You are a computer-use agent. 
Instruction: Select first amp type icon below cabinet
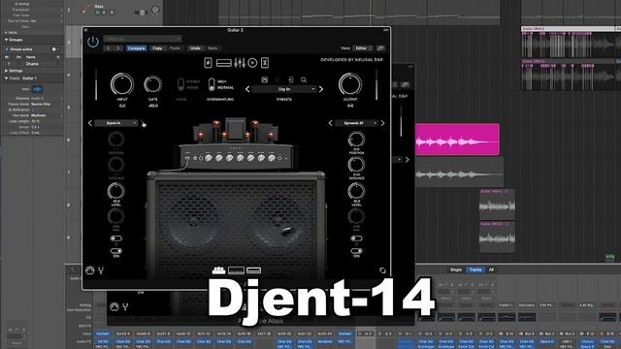pos(218,270)
